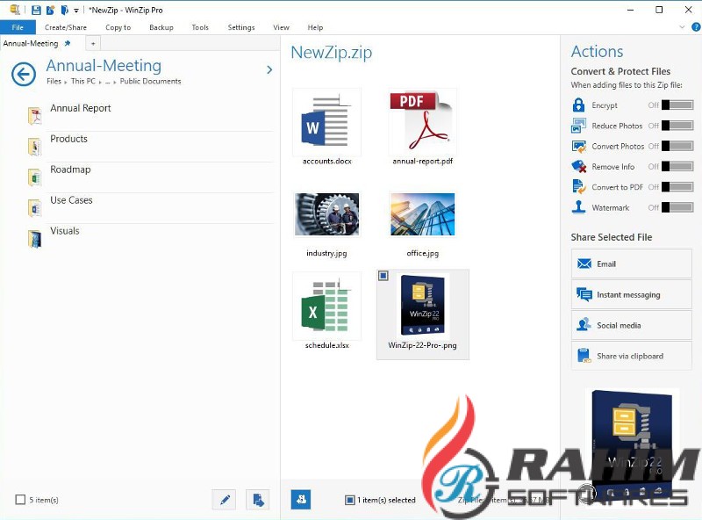Click the Watermark stamp icon
Screen dimensions: 702x520
click(578, 207)
